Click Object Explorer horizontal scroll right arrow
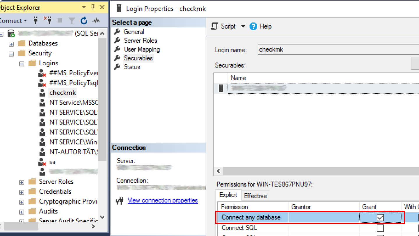Screen dimensions: 419x236 (93, 226)
